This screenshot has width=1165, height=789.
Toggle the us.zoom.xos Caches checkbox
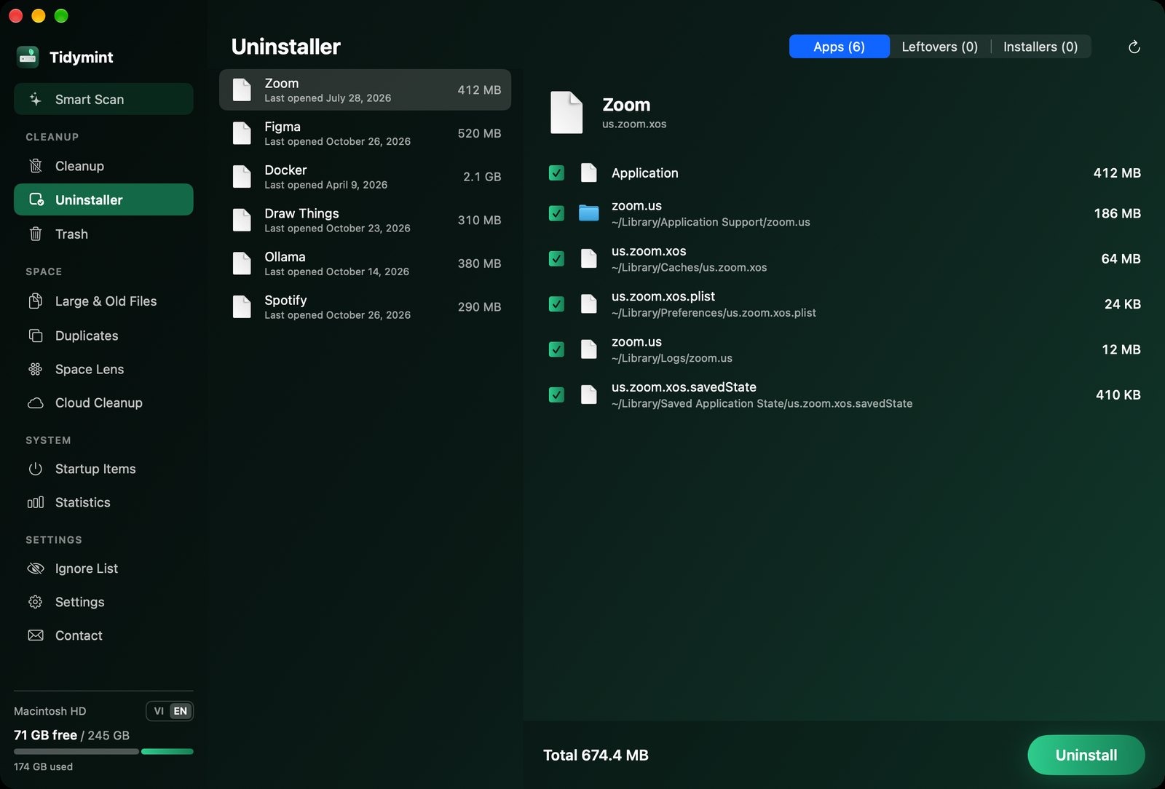(556, 258)
